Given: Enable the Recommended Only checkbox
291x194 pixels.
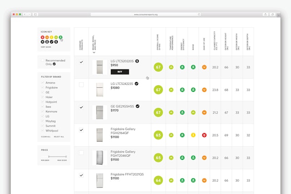Looking at the screenshot, I should click(x=42, y=60).
